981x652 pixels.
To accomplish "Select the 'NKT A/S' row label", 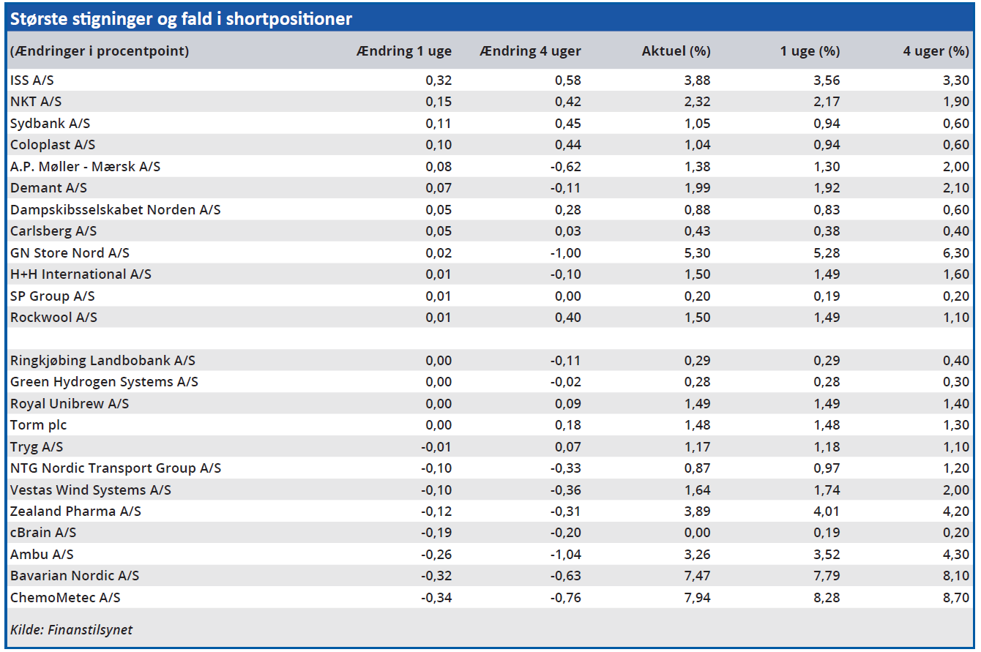I will 36,102.
